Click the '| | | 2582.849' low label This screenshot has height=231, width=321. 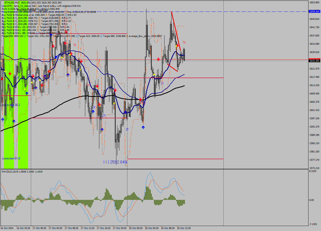point(115,162)
